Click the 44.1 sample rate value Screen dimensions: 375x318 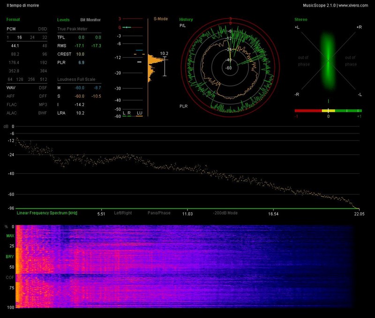15,46
